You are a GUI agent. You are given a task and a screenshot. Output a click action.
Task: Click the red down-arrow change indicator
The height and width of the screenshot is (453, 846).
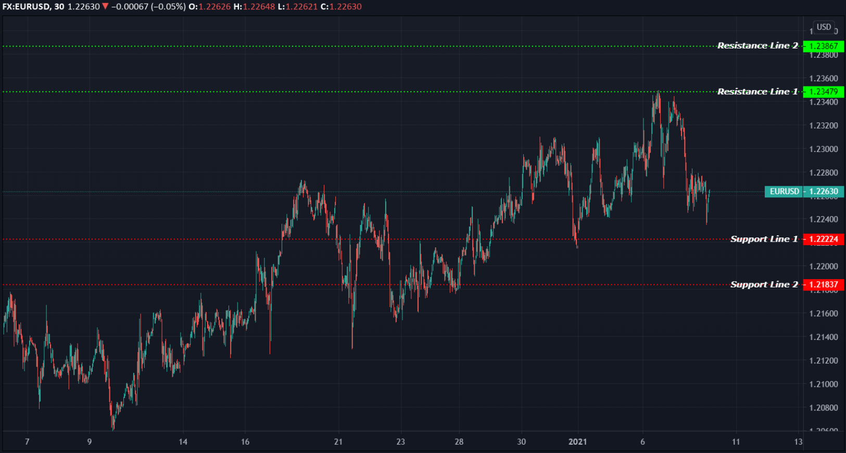pyautogui.click(x=106, y=7)
